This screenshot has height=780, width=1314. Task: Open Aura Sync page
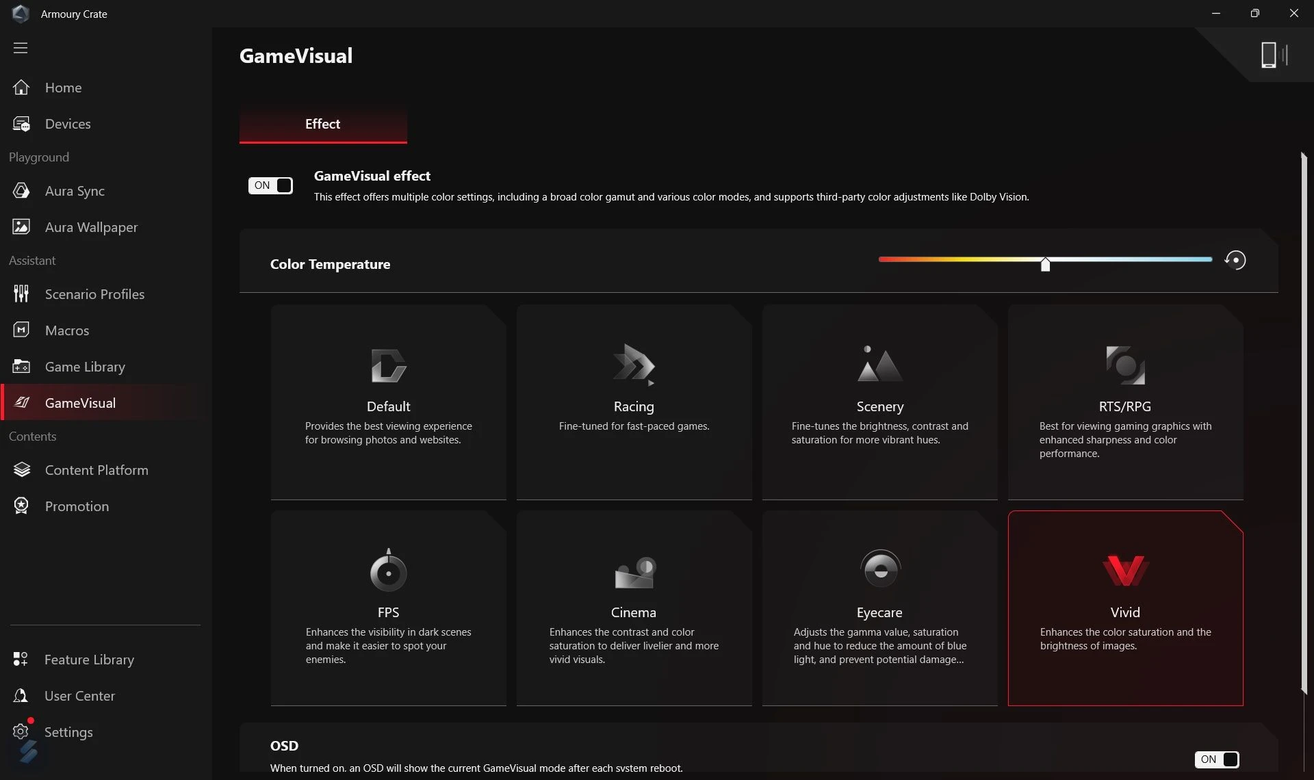(106, 191)
